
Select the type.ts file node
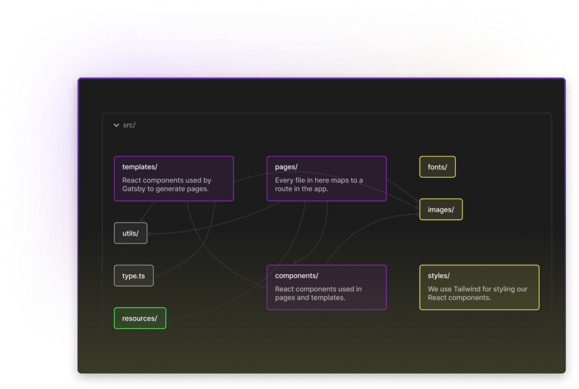click(x=133, y=275)
